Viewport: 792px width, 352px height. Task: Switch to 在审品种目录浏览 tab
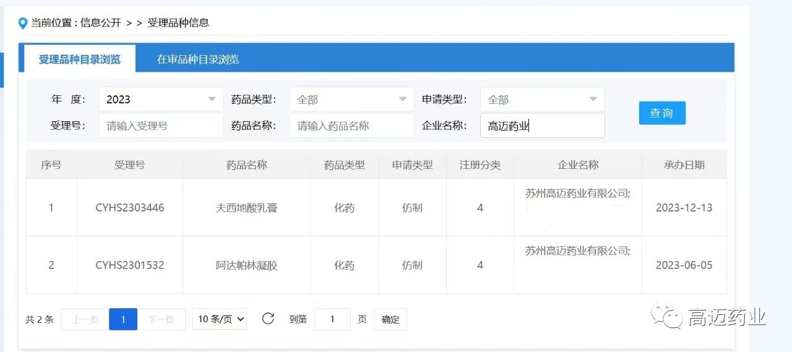(x=197, y=59)
